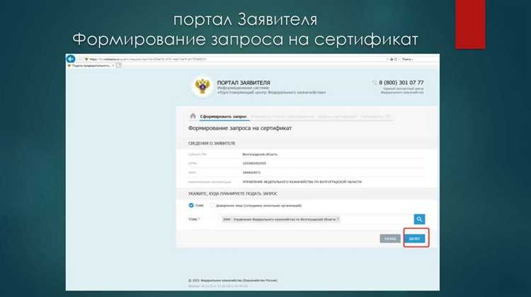Click the blue ДАЛЕЕ button
The height and width of the screenshot is (297, 531).
click(414, 239)
